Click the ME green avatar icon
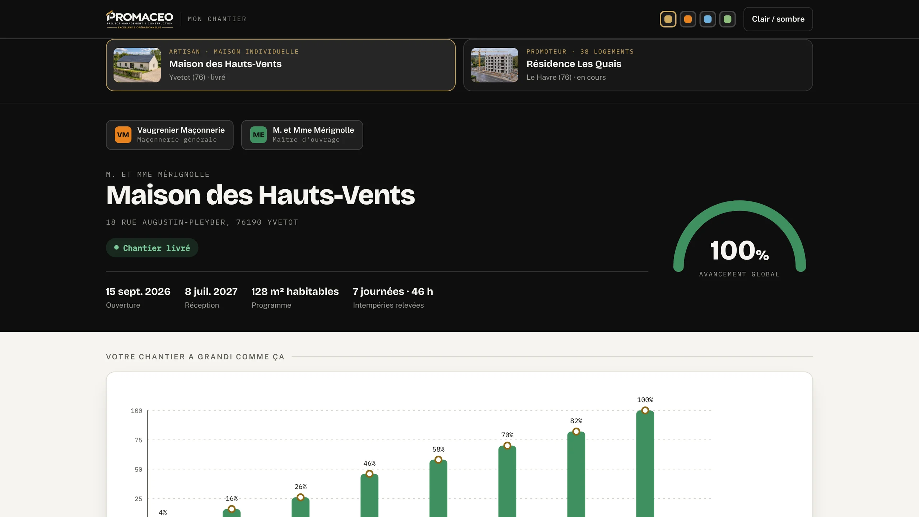 click(x=258, y=135)
